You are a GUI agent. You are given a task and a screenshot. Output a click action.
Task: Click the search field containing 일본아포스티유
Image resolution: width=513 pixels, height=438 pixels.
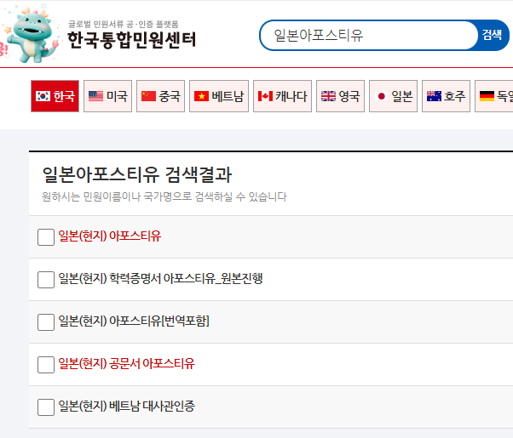(x=369, y=35)
